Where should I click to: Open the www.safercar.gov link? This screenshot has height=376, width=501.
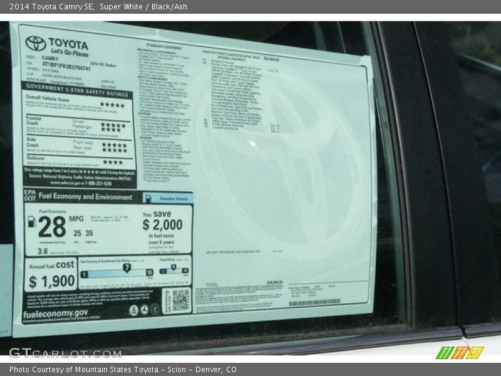[x=61, y=183]
